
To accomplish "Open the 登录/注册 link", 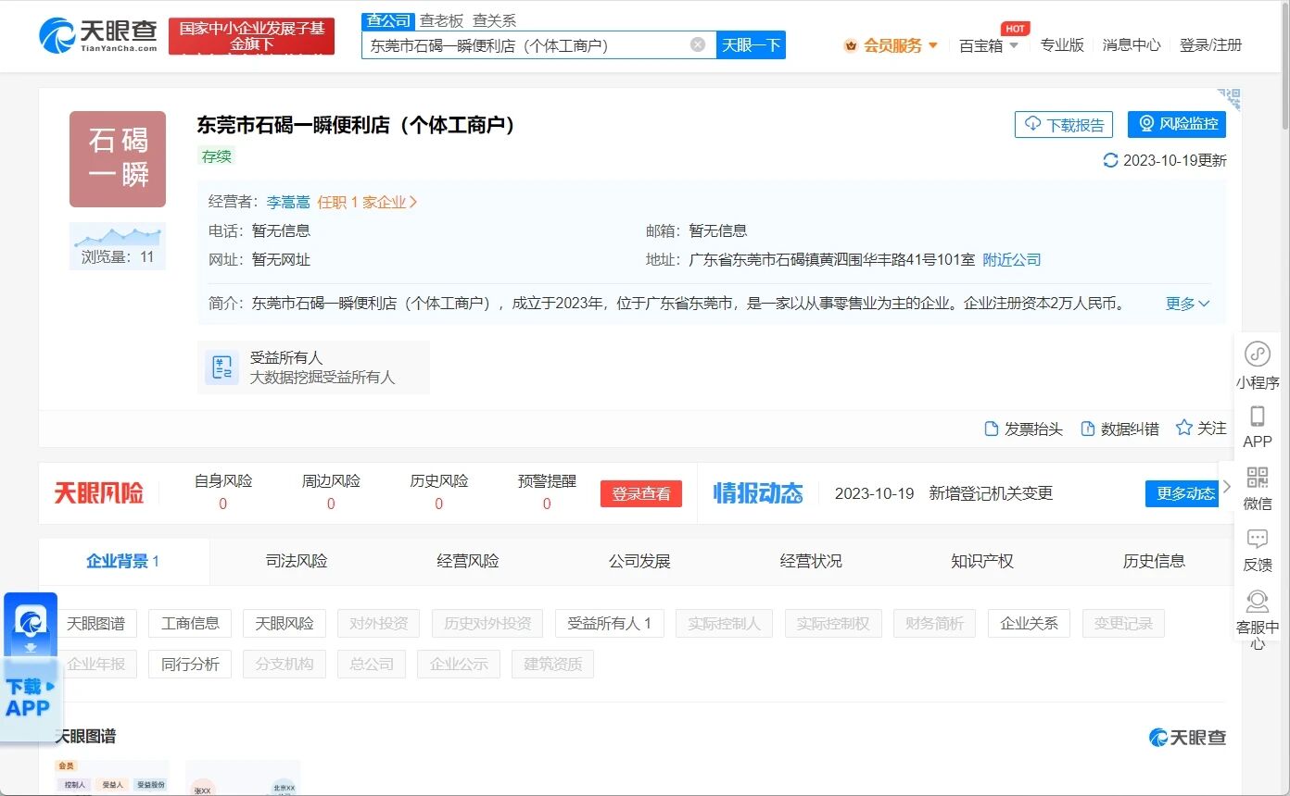I will (x=1210, y=45).
